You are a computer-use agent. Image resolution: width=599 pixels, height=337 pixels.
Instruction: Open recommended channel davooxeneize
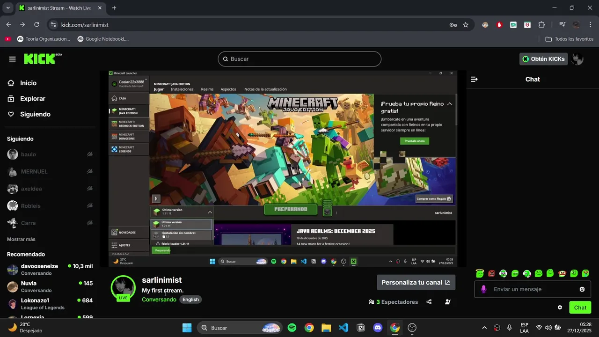pyautogui.click(x=50, y=270)
